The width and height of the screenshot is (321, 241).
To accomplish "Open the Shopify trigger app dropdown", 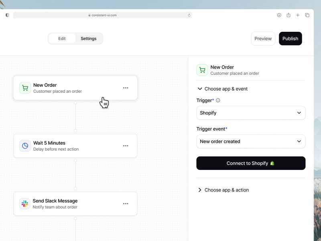I will (251, 113).
